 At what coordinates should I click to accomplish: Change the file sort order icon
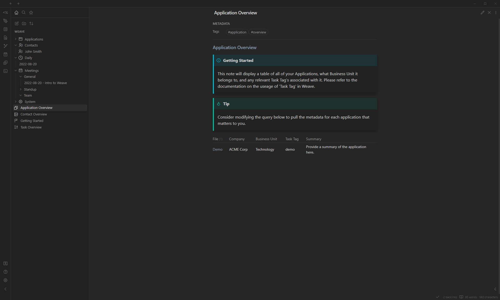31,23
